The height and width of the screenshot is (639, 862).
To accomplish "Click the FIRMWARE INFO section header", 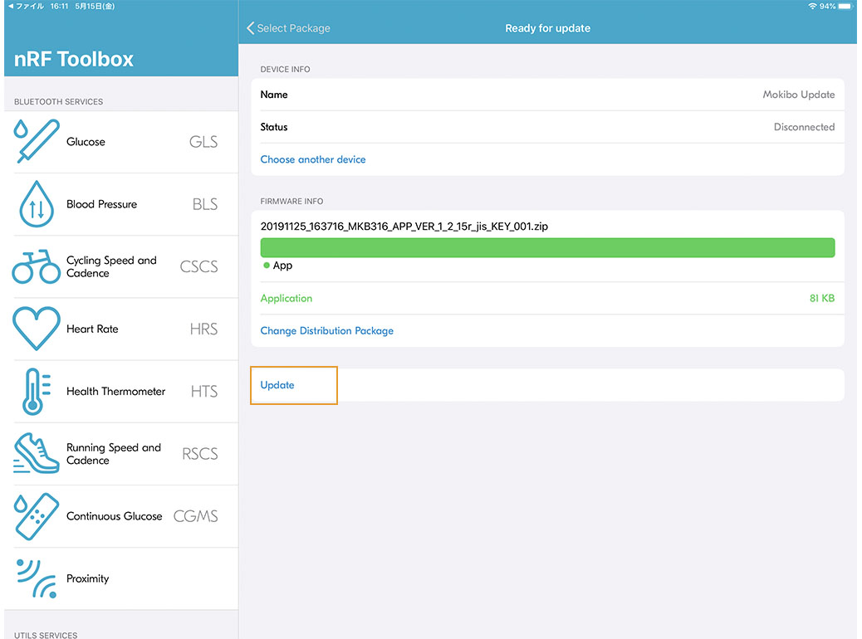I will click(292, 201).
